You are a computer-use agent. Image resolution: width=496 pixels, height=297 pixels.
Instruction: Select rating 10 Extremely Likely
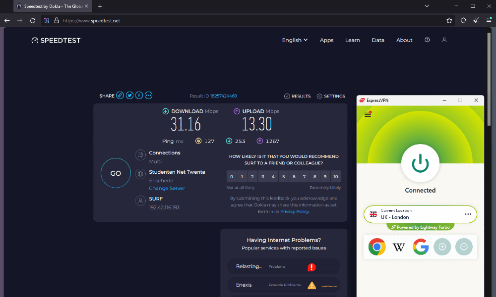coord(335,176)
